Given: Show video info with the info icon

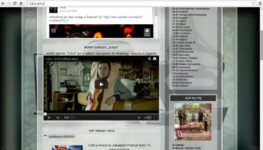Looking at the screenshot, I should coord(155,59).
